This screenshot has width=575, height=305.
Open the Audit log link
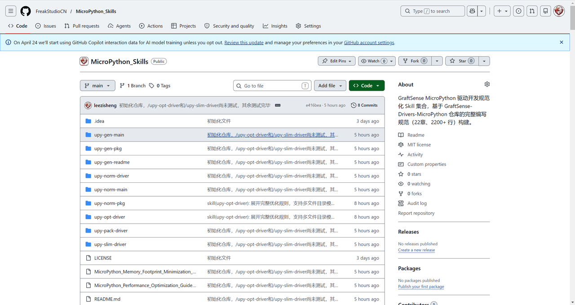[417, 203]
